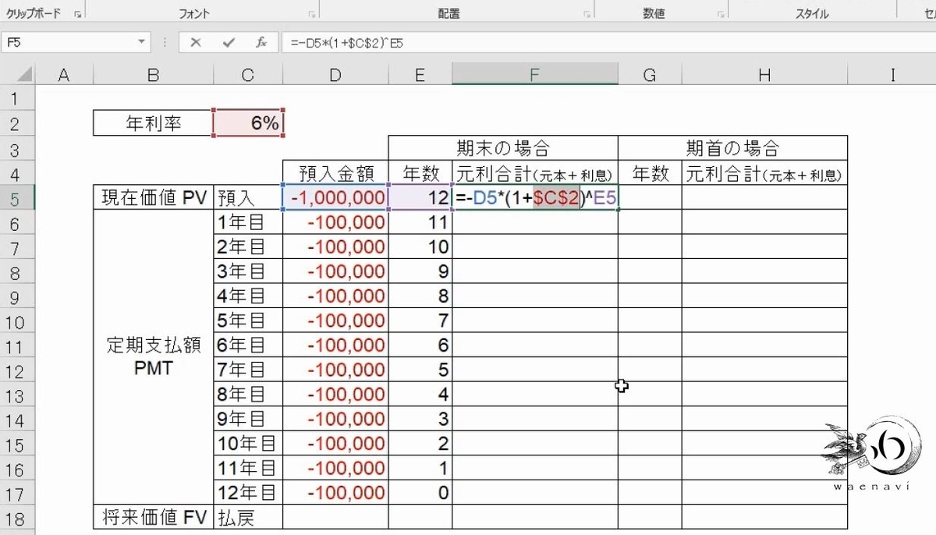Click the Select All corner triangle
The height and width of the screenshot is (535, 936).
[x=19, y=75]
